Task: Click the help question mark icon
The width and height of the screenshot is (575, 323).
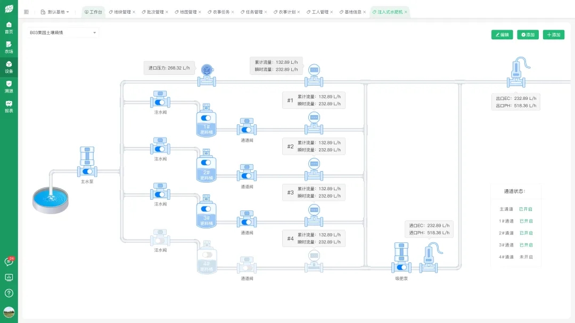Action: pos(9,293)
